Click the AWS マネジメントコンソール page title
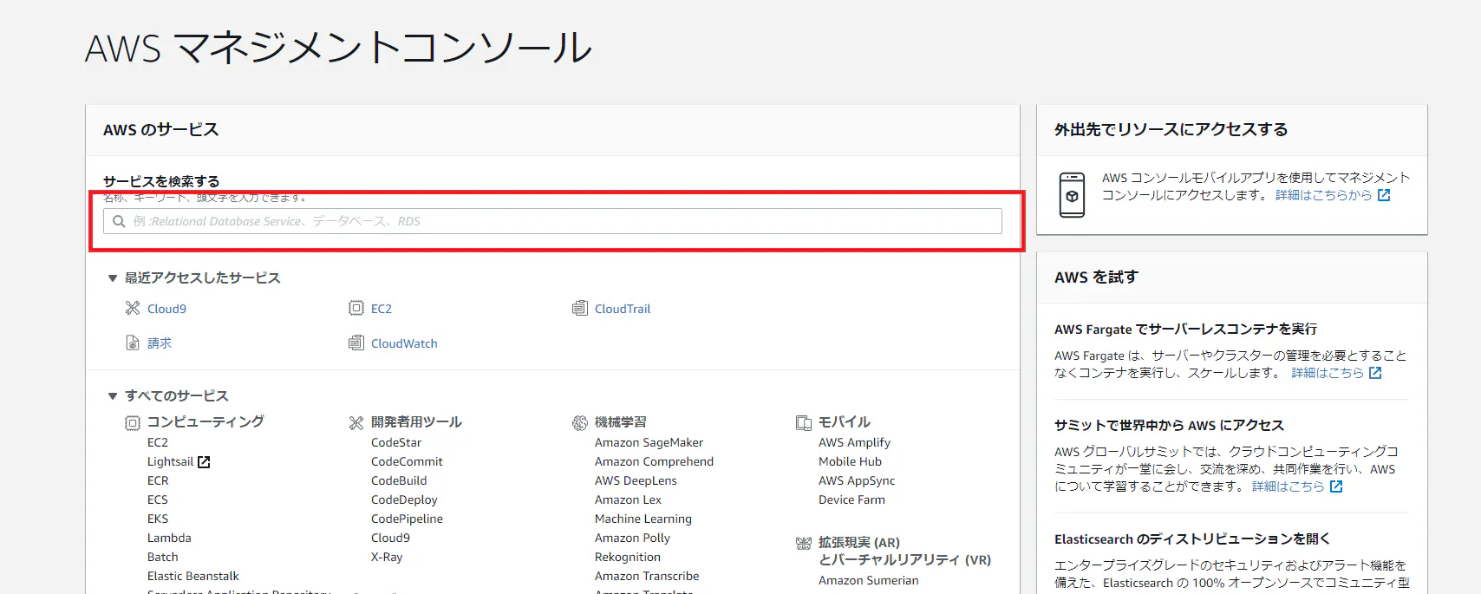Image resolution: width=1481 pixels, height=594 pixels. click(x=338, y=48)
